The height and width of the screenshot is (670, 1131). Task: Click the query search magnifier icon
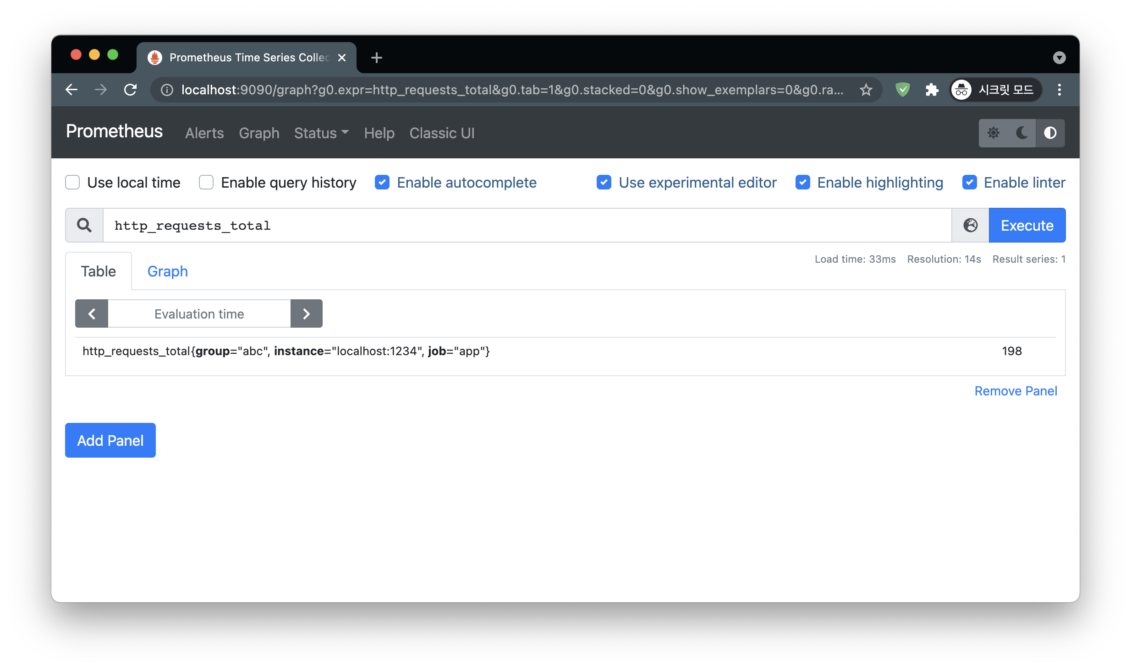coord(84,225)
